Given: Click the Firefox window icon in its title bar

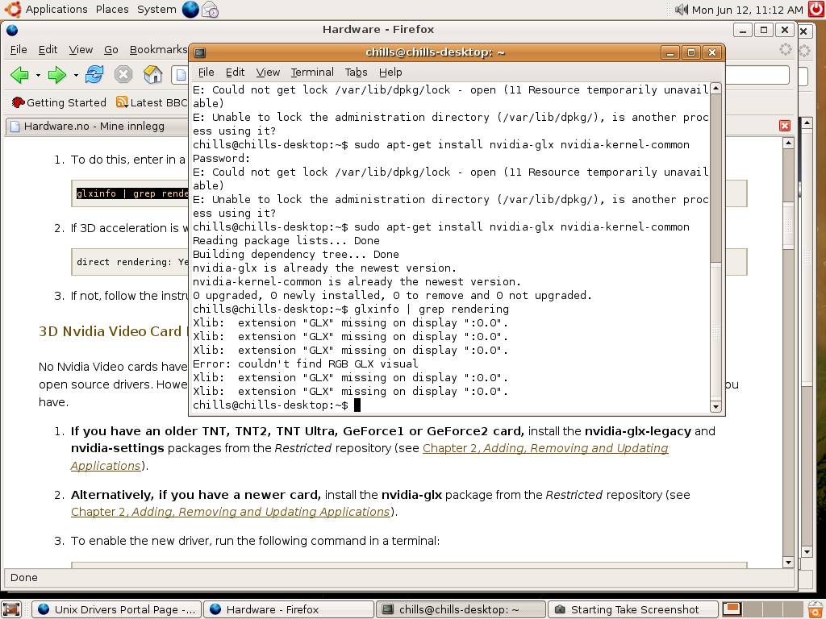Looking at the screenshot, I should coord(12,30).
